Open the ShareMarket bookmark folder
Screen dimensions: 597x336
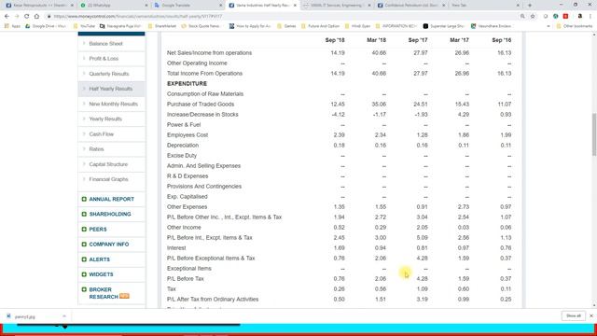tap(162, 26)
